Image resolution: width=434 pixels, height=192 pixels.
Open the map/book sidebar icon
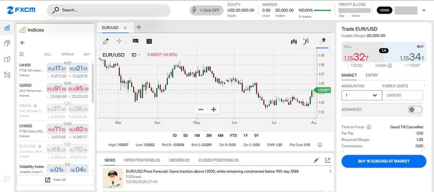pos(7,59)
